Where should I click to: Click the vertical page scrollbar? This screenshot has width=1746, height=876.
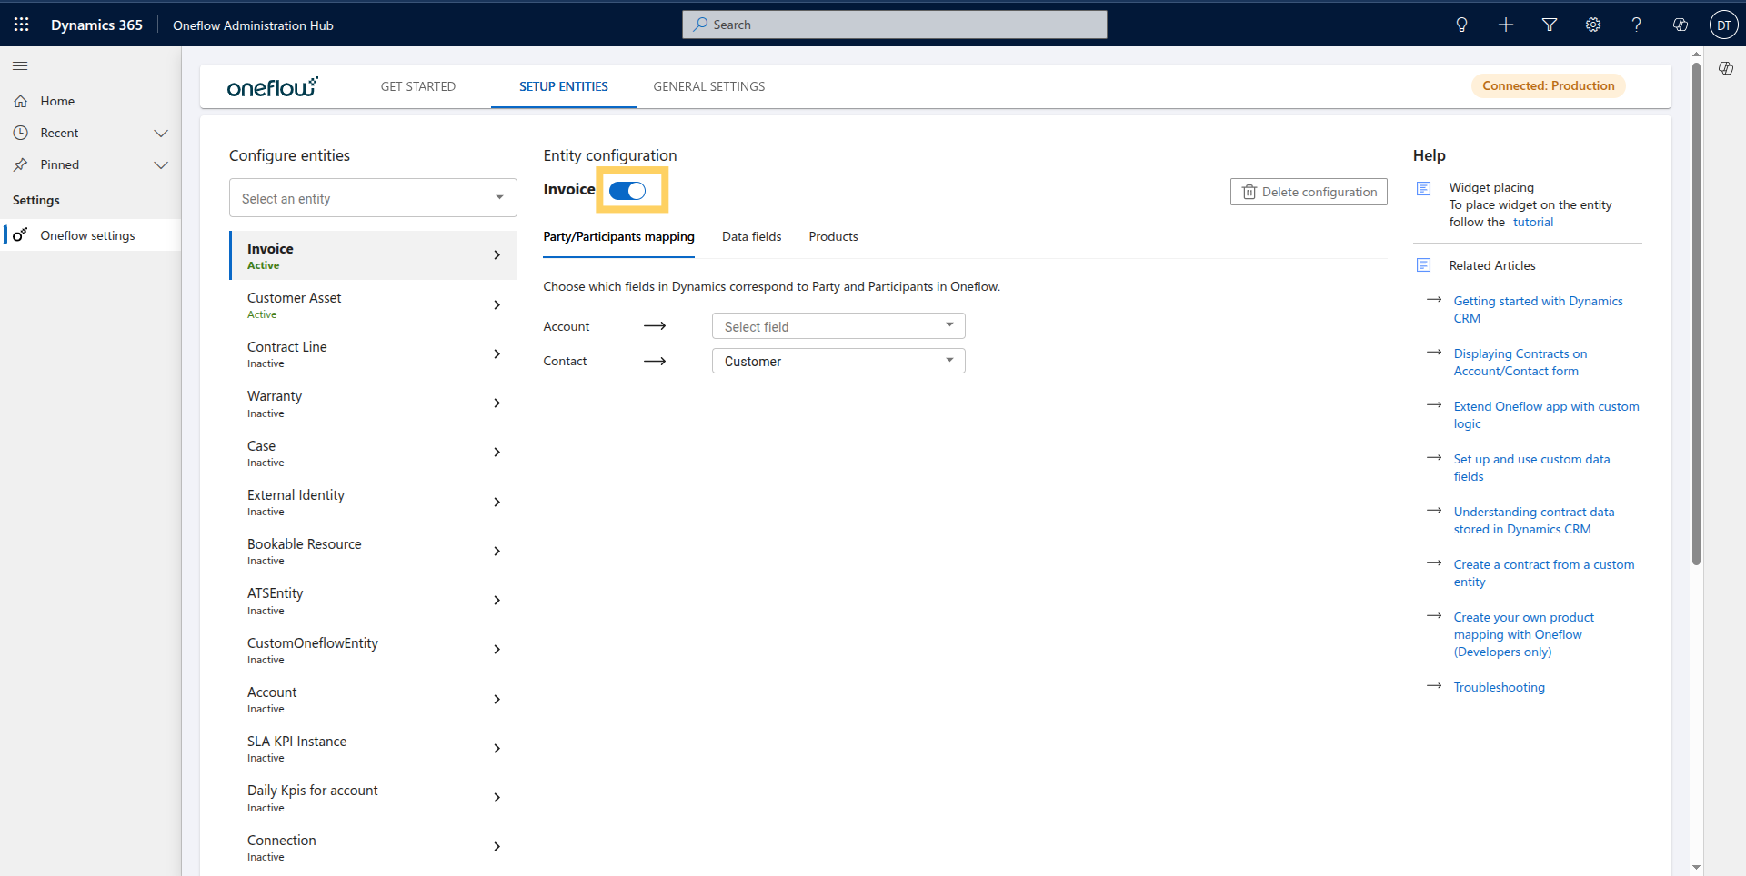click(1696, 314)
